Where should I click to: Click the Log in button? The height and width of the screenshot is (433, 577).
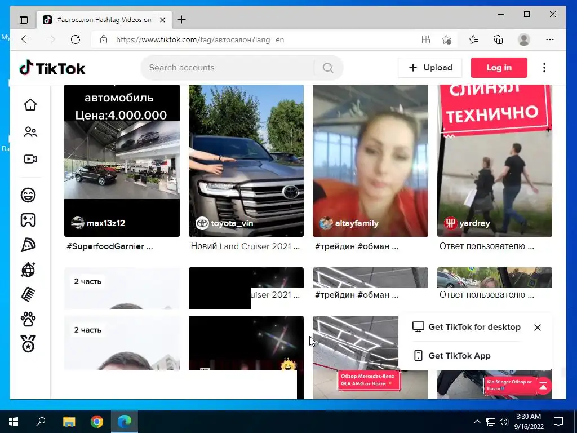(499, 68)
